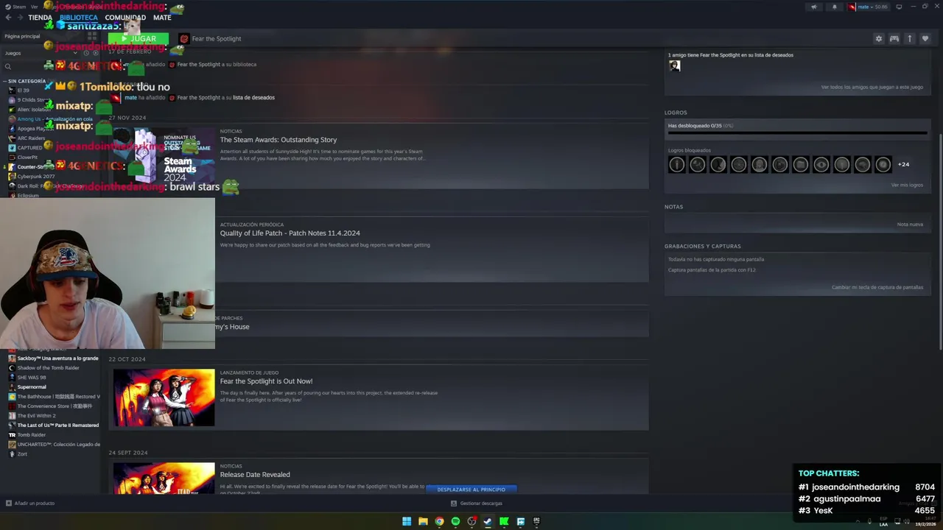
Task: Click the achievements progress bar
Action: point(797,134)
